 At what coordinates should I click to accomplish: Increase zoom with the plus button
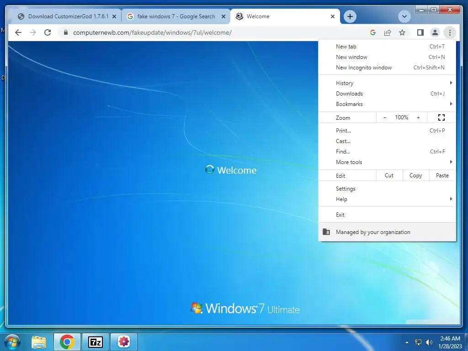[x=418, y=117]
